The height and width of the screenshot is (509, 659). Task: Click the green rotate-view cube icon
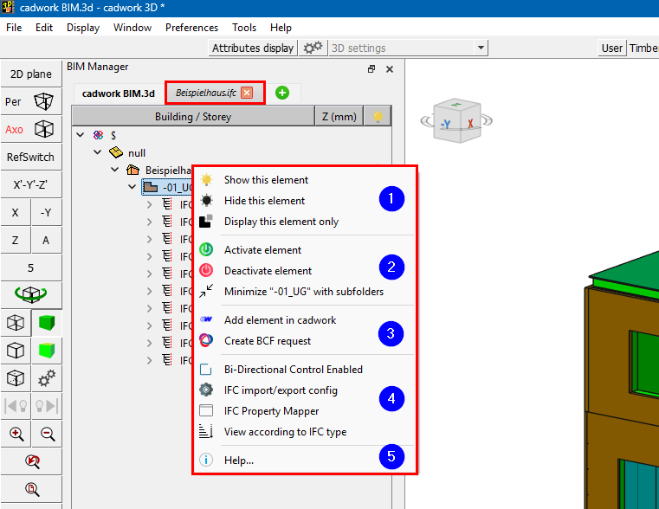[x=31, y=295]
